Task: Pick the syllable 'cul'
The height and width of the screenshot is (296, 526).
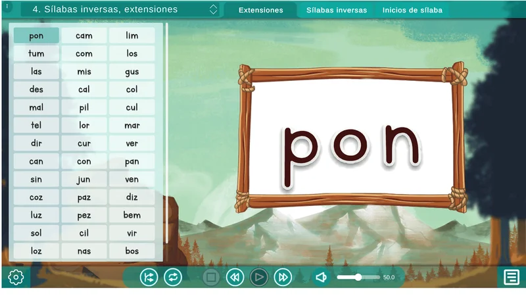Action: point(132,107)
